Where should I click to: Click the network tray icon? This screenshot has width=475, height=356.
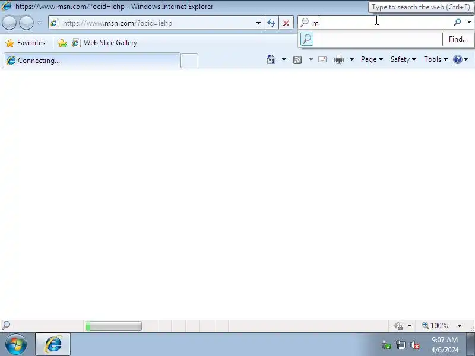[x=400, y=345]
